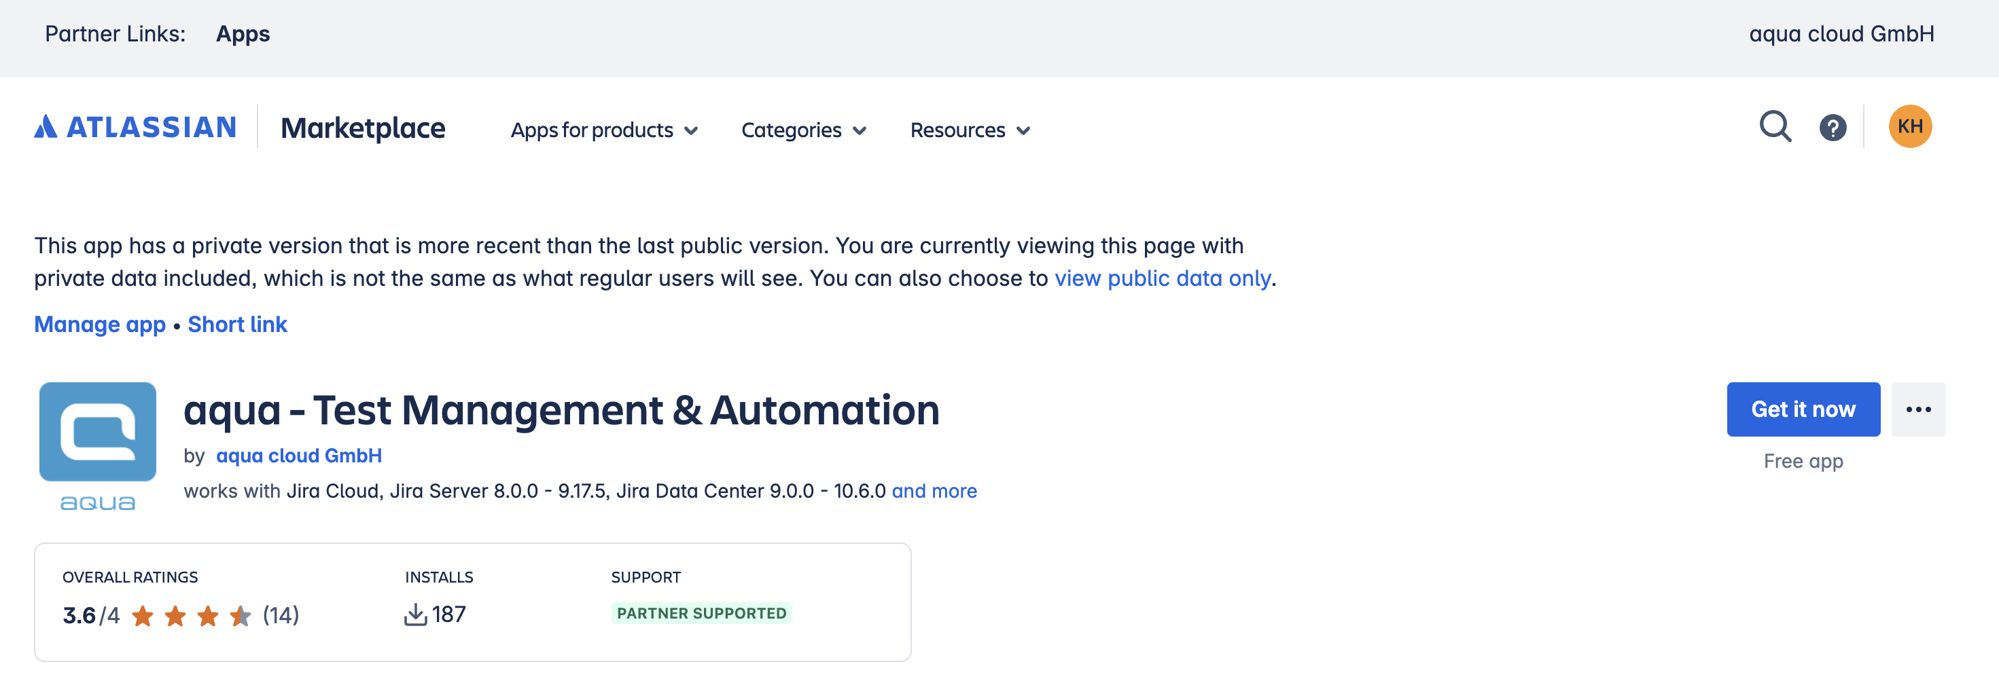Expand the Apps for products dropdown
Viewport: 1999px width, 679px height.
click(604, 130)
